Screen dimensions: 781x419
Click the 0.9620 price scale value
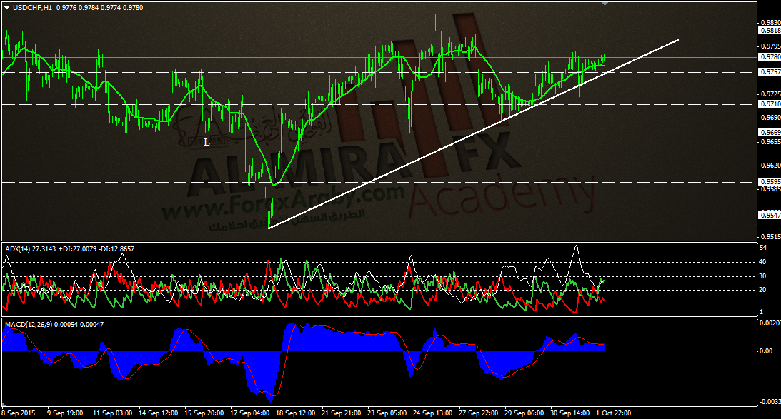(x=770, y=165)
